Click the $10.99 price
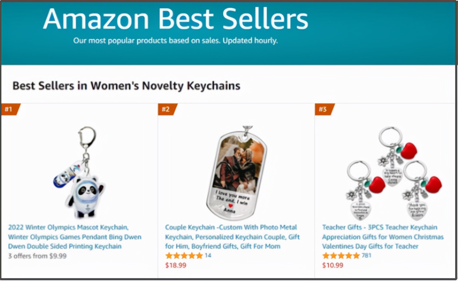This screenshot has height=281, width=458. 333,265
